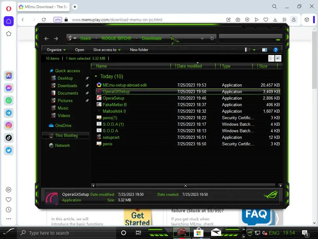318x239 pixels.
Task: Toggle the Opera VPN badge
Action: pos(57,20)
